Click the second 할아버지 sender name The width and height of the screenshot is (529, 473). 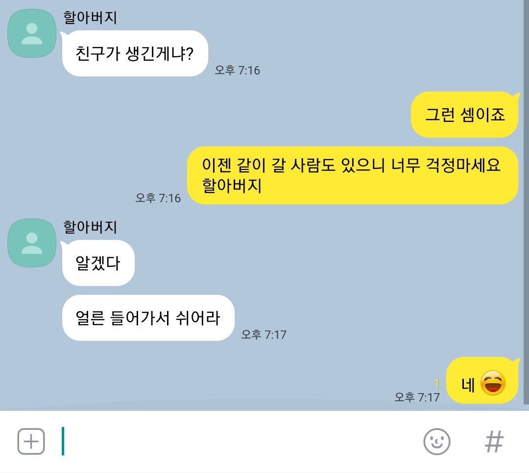[90, 227]
